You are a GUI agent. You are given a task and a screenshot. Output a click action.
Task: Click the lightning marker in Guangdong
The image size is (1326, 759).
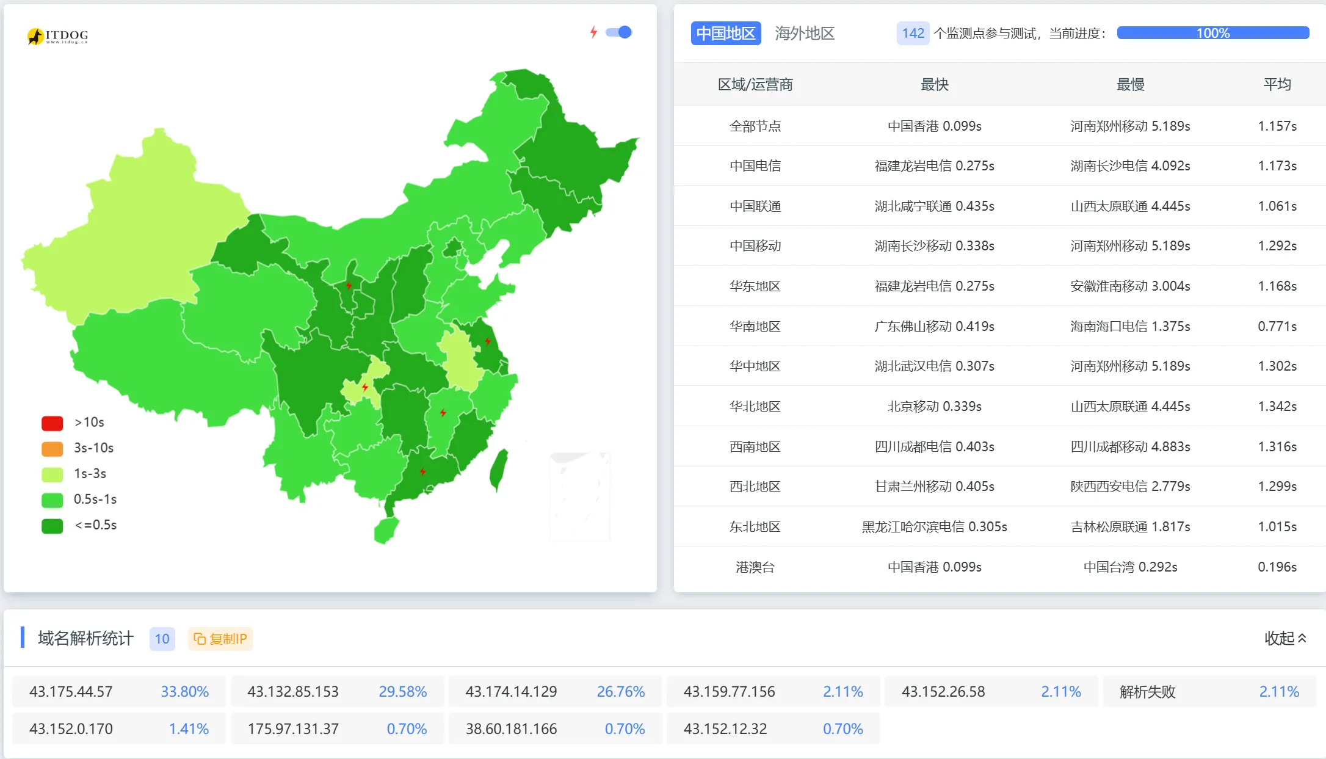tap(422, 471)
